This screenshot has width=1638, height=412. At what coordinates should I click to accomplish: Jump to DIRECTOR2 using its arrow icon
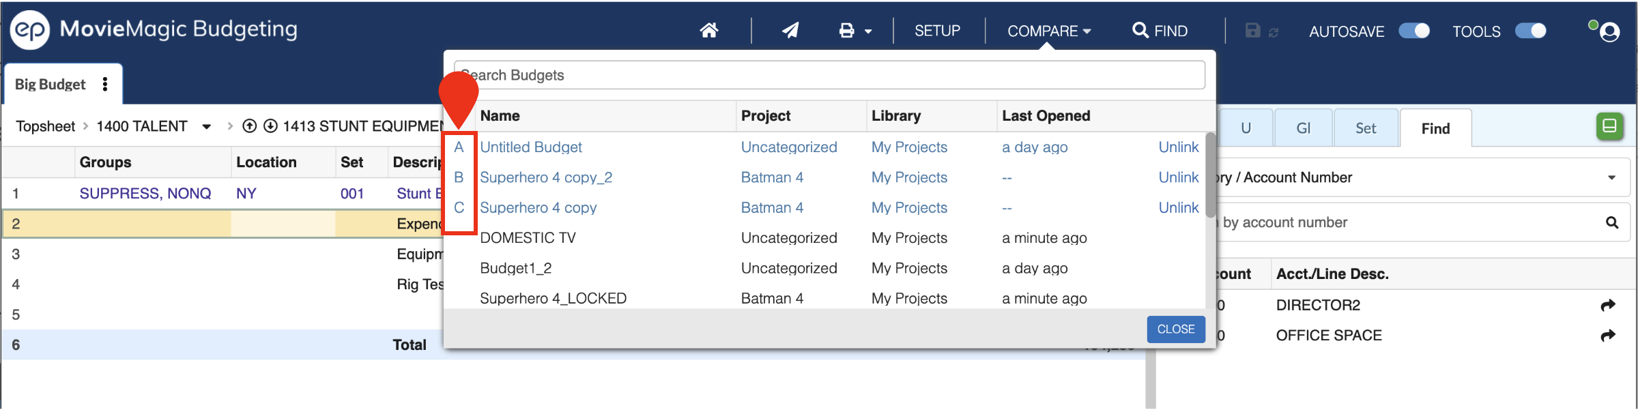point(1608,306)
